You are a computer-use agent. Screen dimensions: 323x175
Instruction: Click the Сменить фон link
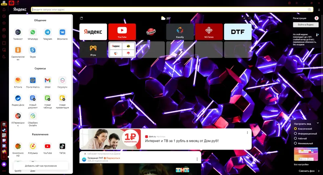coord(306,171)
